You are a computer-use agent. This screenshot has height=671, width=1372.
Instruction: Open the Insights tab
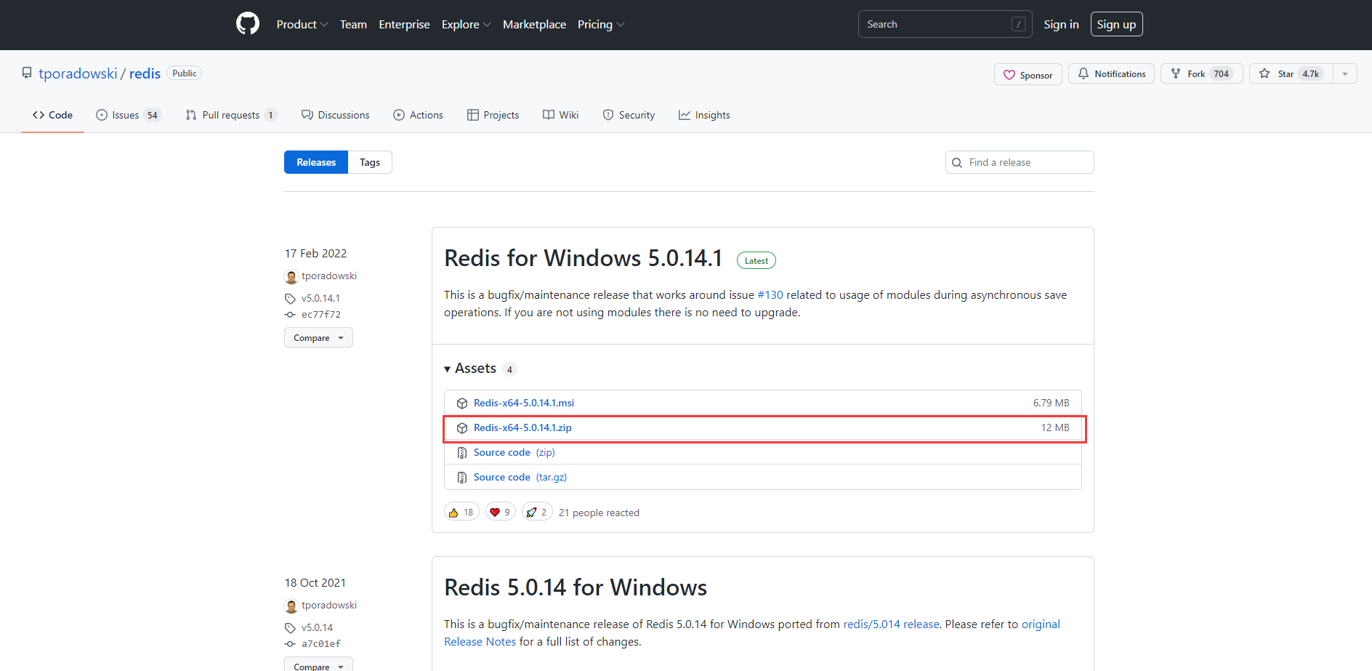(x=704, y=115)
